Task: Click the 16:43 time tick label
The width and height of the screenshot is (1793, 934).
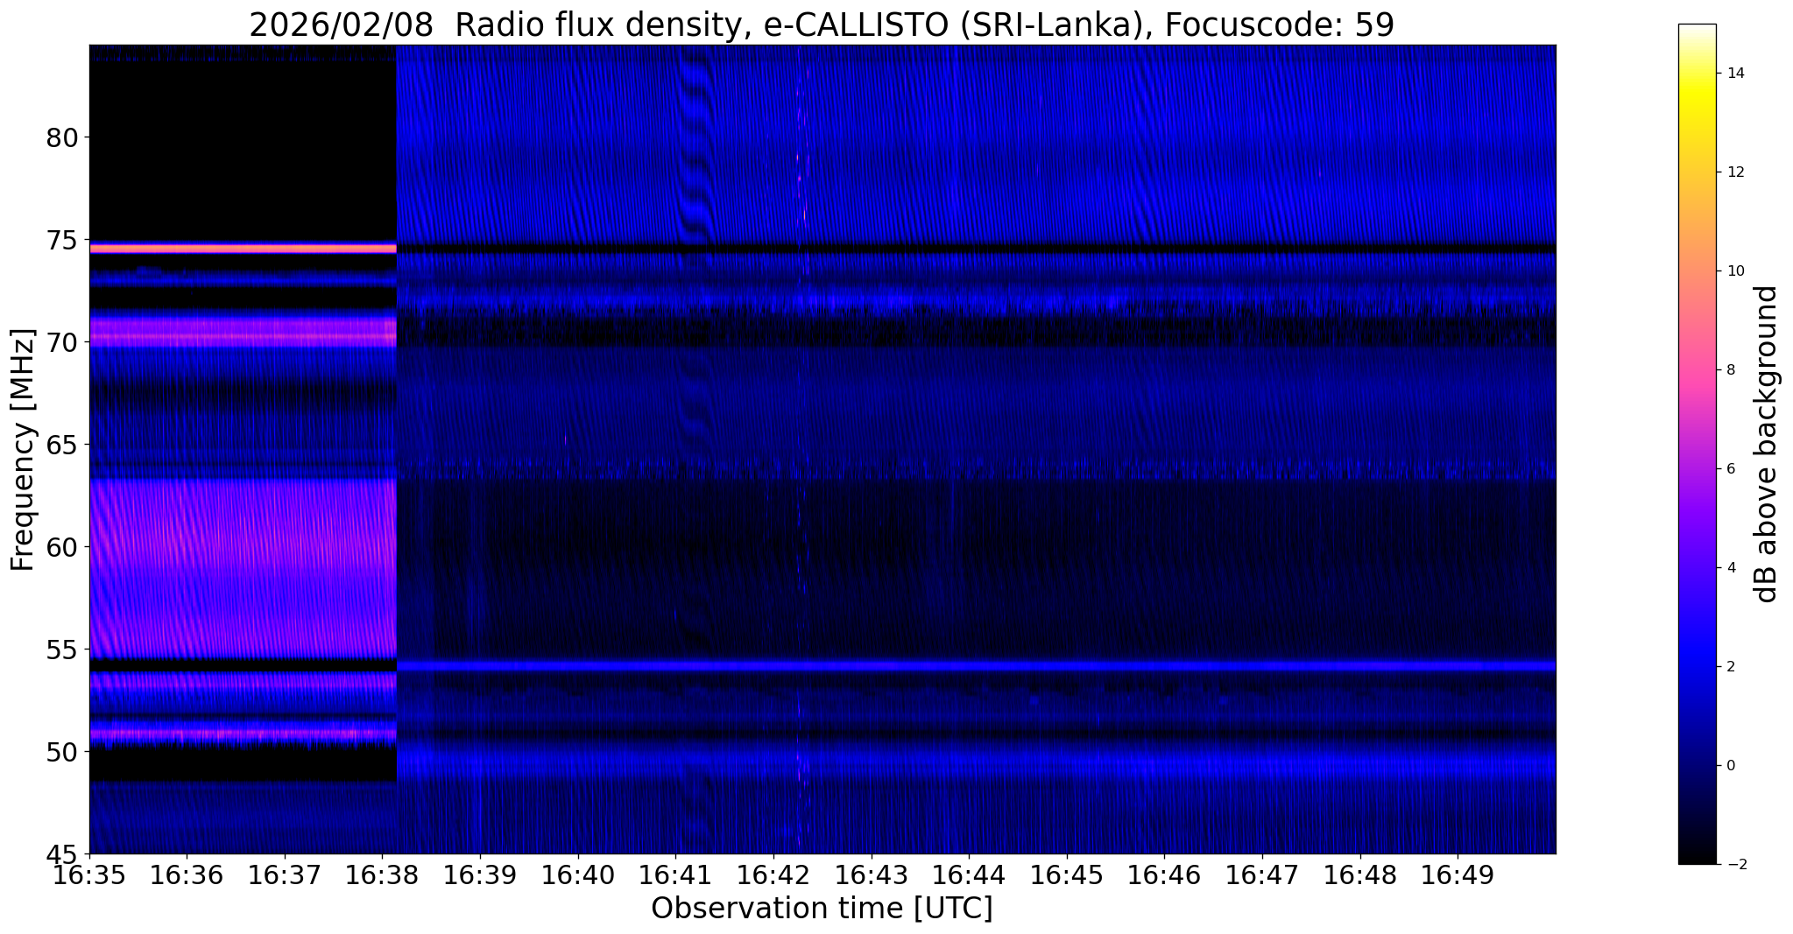Action: [872, 874]
